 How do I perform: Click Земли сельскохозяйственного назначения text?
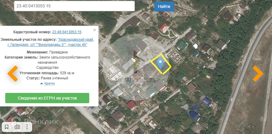pos(64,60)
